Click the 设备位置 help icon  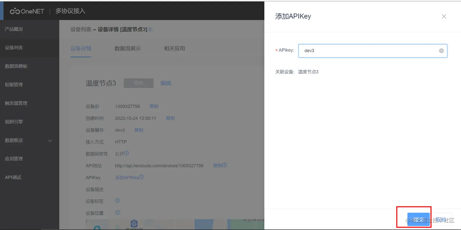(x=117, y=212)
